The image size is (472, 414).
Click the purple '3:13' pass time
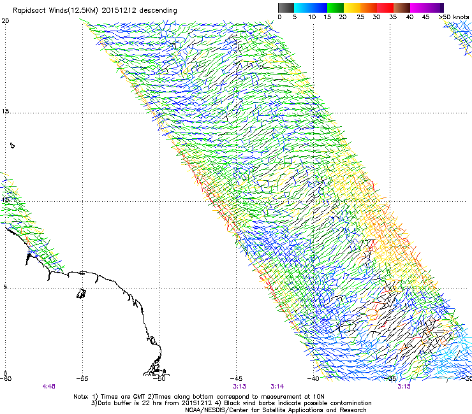click(239, 387)
